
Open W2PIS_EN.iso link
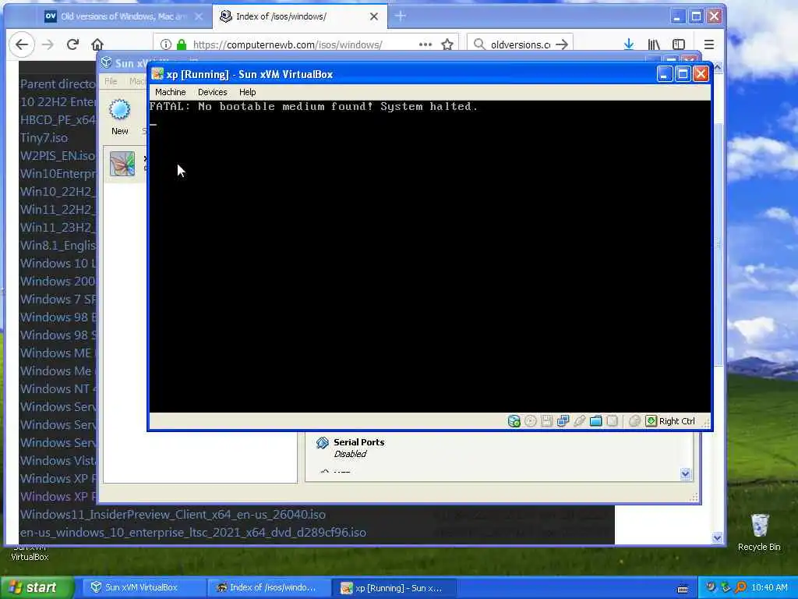pos(58,155)
